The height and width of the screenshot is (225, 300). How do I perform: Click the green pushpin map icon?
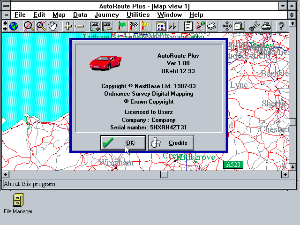200,26
